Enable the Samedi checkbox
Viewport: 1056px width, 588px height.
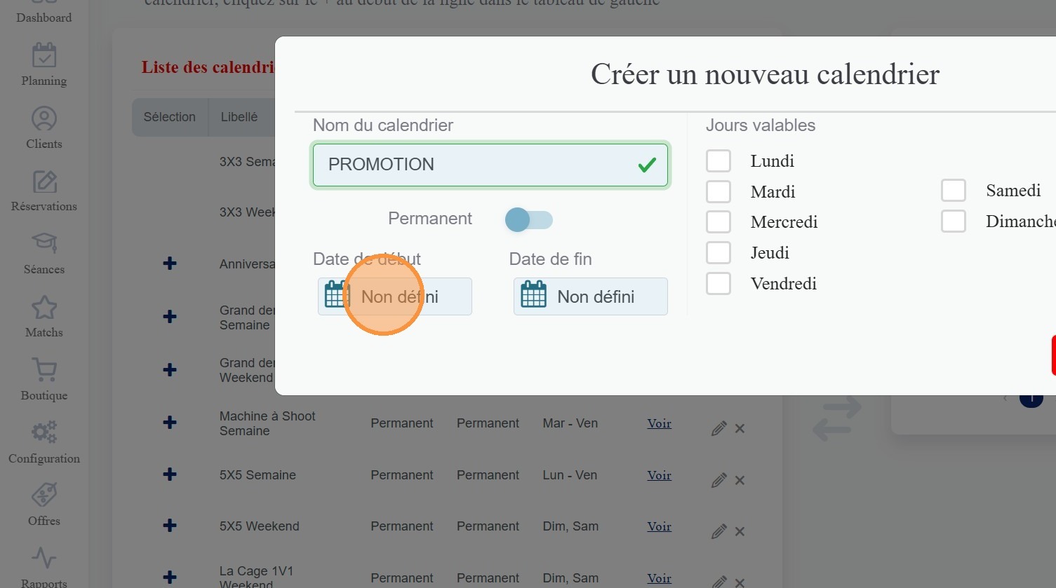click(x=954, y=190)
